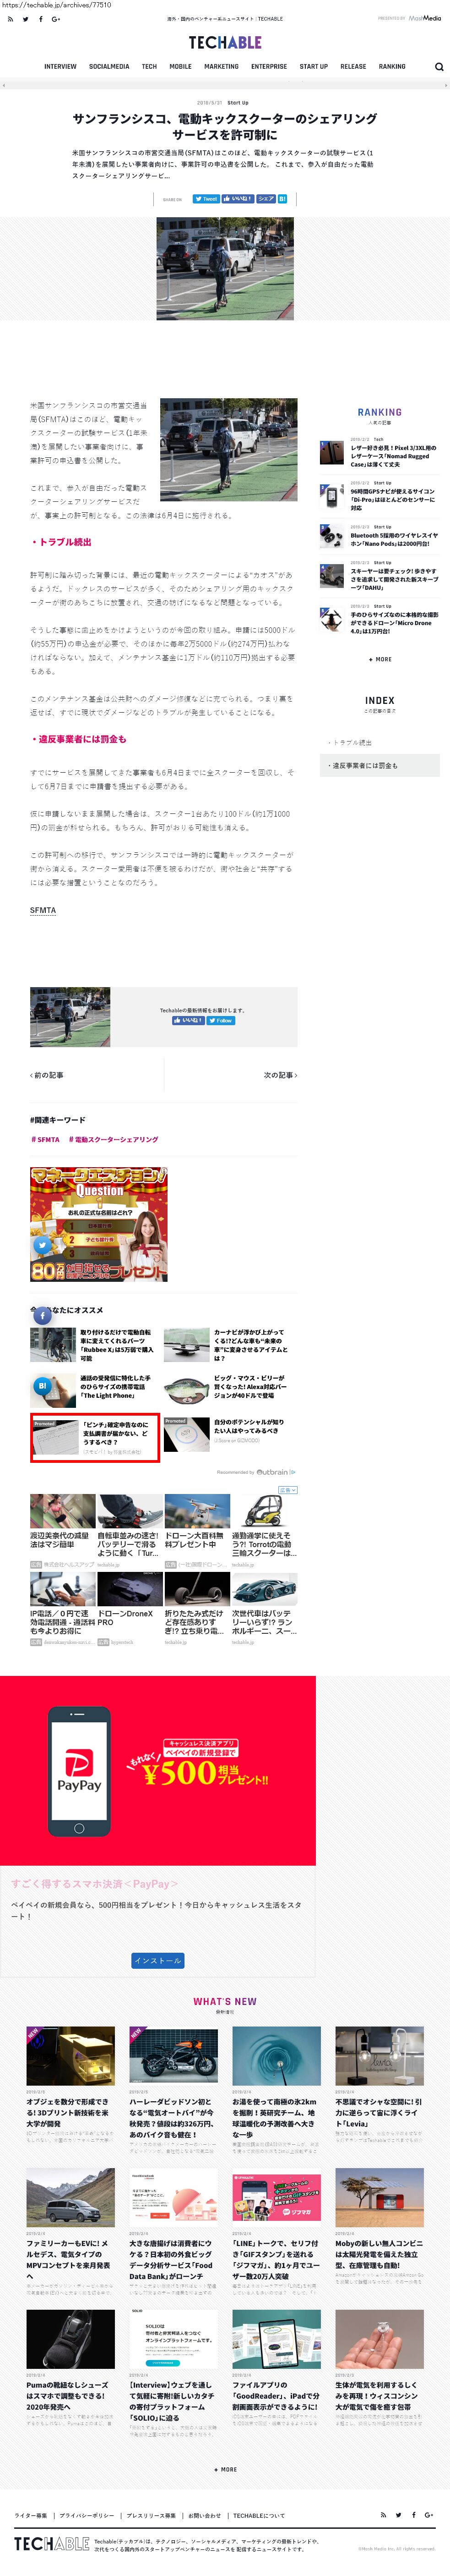Open the MARKETING menu item
The image size is (450, 2576).
coord(221,67)
